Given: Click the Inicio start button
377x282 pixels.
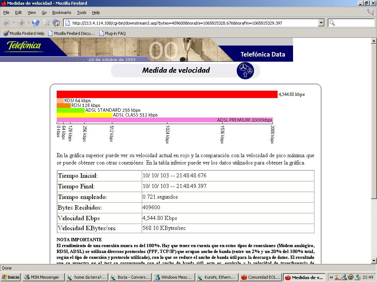Looking at the screenshot, I should click(x=10, y=277).
